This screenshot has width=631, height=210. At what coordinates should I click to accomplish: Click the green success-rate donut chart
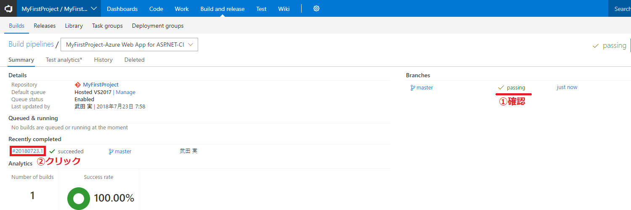(x=79, y=198)
